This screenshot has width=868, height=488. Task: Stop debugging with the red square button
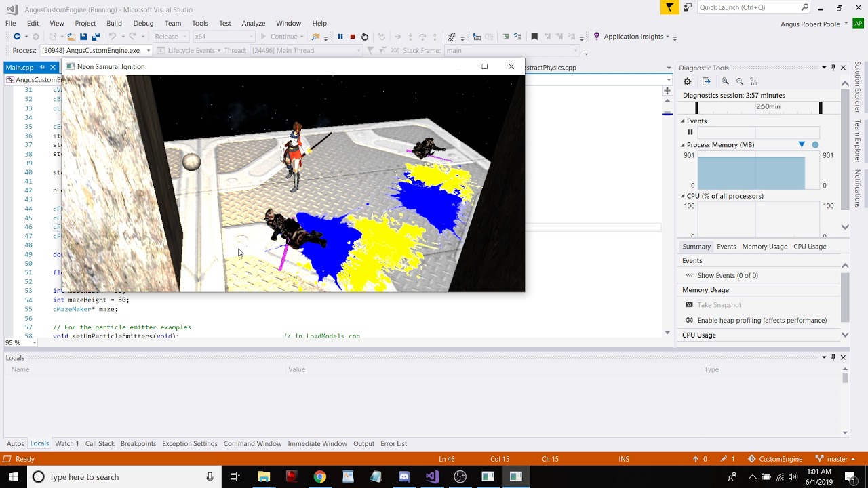pos(352,37)
